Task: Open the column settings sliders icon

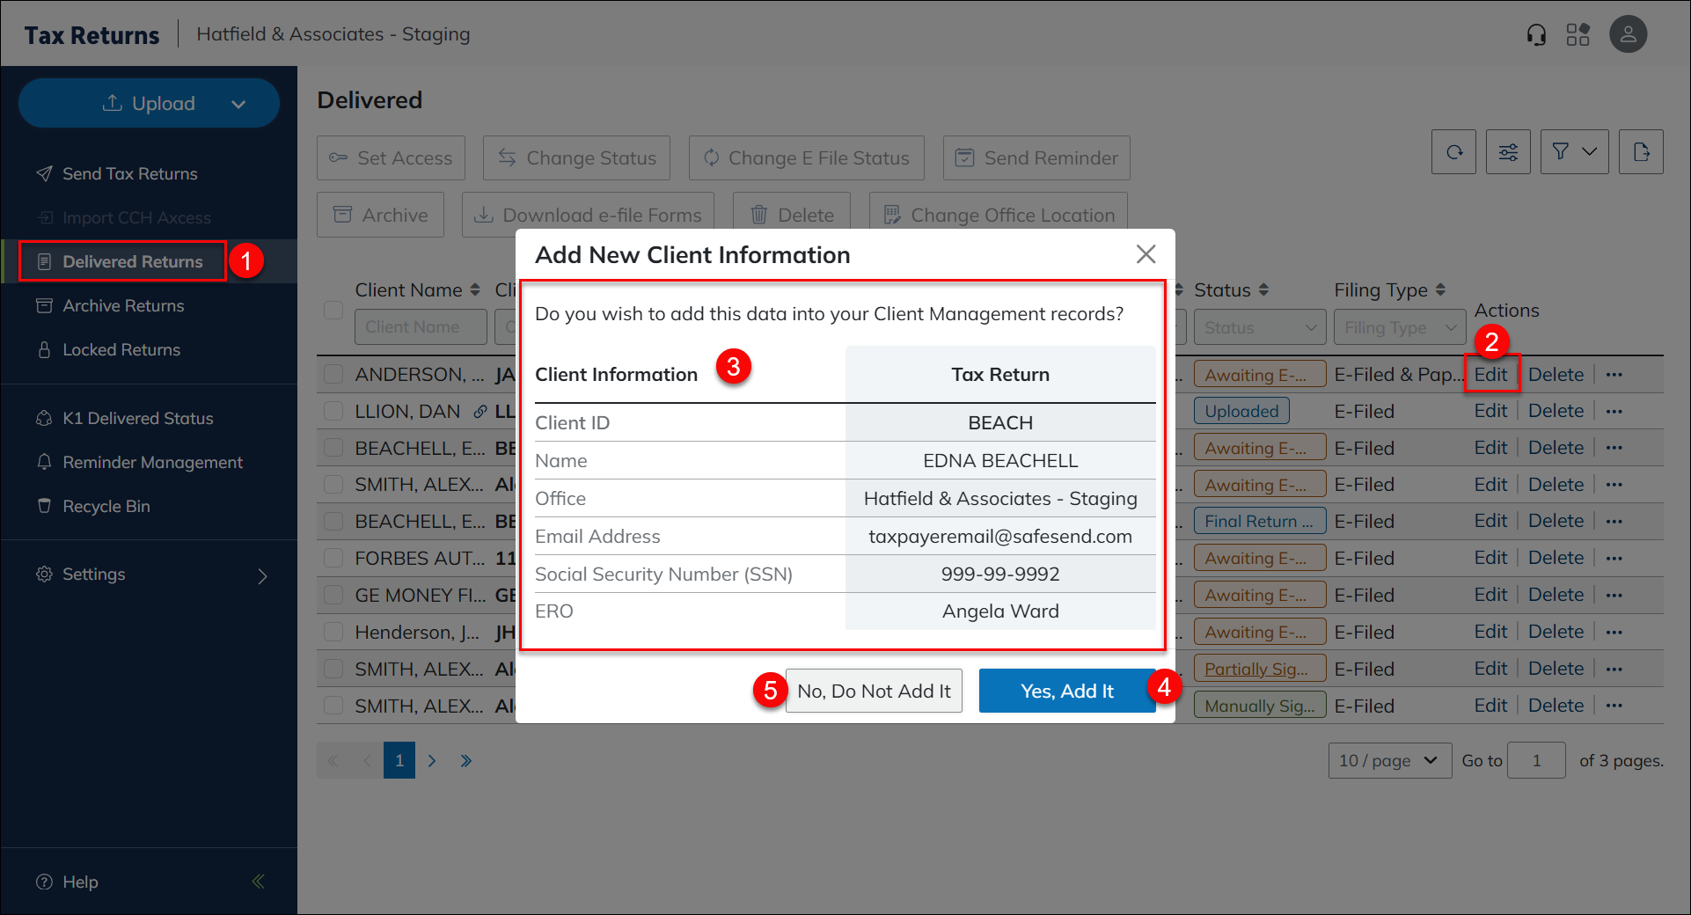Action: click(x=1508, y=152)
